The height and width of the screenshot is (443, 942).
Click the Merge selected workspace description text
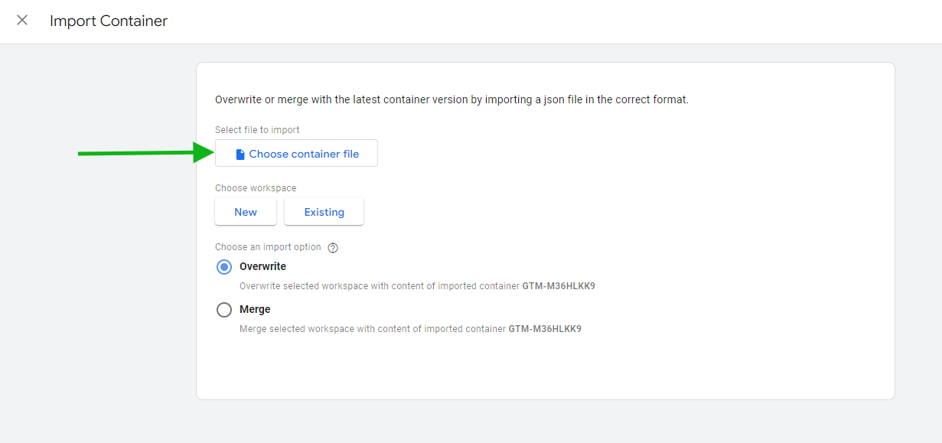(x=373, y=329)
